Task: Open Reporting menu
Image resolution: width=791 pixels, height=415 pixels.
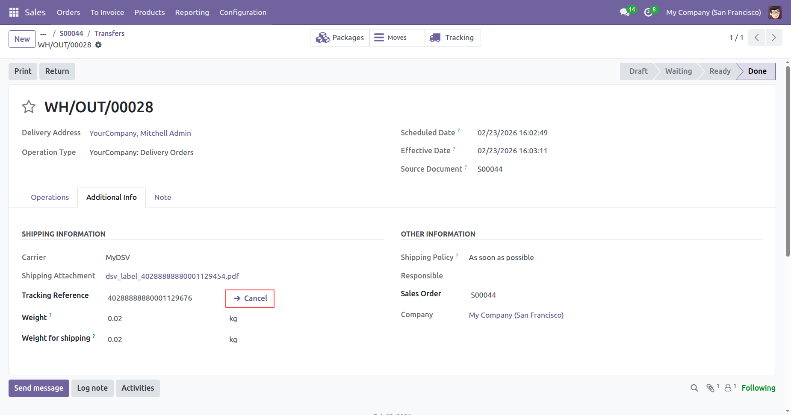Action: pyautogui.click(x=192, y=12)
